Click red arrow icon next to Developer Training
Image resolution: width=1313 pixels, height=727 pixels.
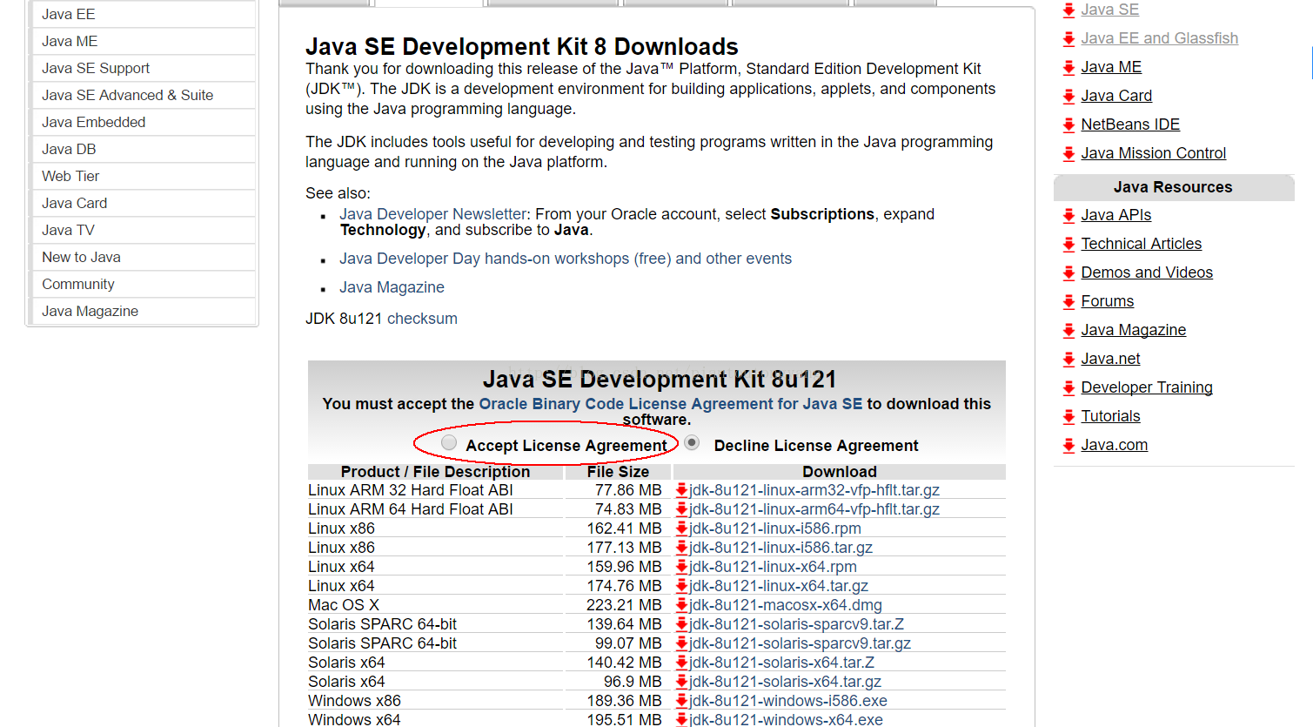1069,388
